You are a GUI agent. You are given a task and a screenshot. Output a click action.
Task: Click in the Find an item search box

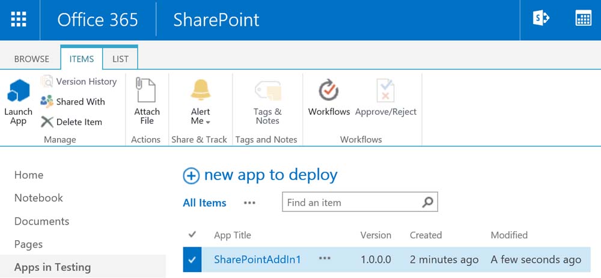point(352,202)
